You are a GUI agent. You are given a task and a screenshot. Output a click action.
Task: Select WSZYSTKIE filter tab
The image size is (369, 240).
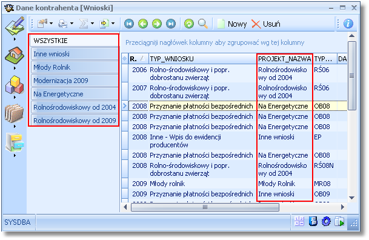(x=75, y=41)
